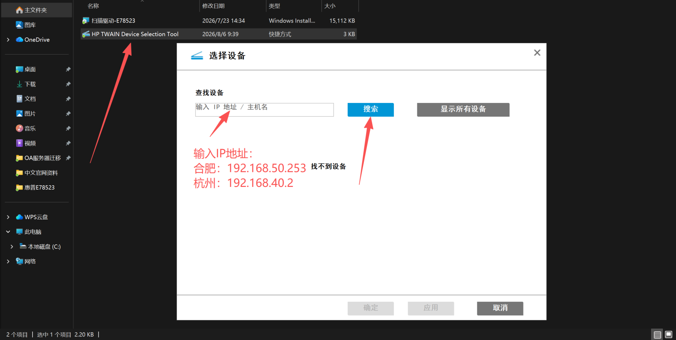Screen dimensions: 676x340
Task: Click the 2026/7/23 14:34 date cell
Action: click(x=223, y=20)
